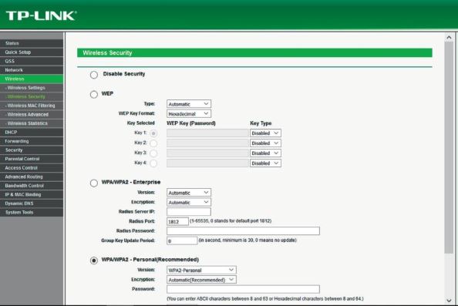Screen dimensions: 458x306
Task: Click the Key 3 WEP key field
Action: click(x=207, y=153)
